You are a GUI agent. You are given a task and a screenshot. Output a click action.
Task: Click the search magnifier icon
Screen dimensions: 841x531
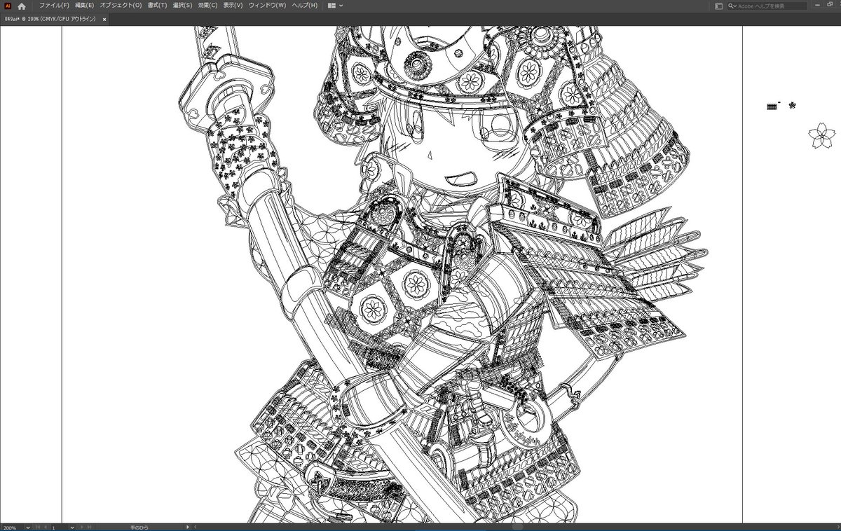(x=731, y=6)
